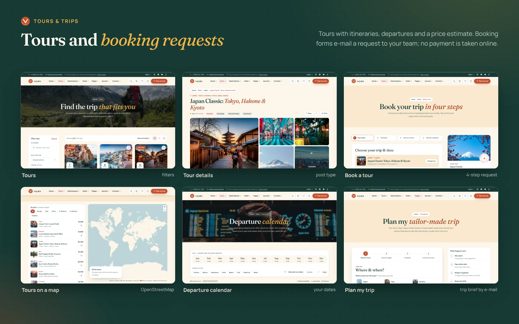Toggle the Culture travel style chip
This screenshot has width=519, height=324.
pyautogui.click(x=196, y=272)
